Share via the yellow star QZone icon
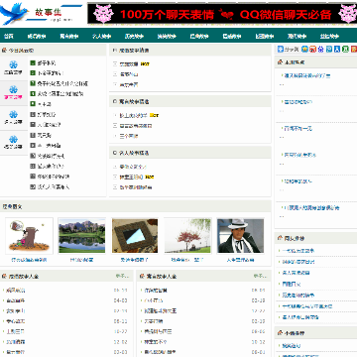The height and width of the screenshot is (357, 357). (304, 50)
